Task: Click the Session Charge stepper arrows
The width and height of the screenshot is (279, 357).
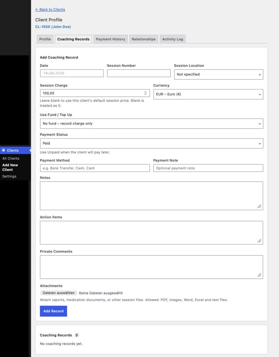Action: pos(145,93)
